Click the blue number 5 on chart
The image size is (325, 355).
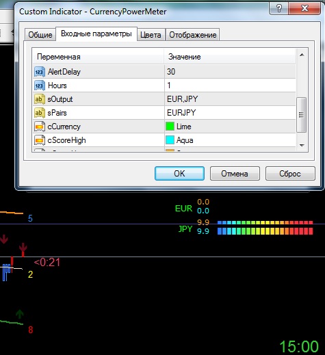[30, 218]
